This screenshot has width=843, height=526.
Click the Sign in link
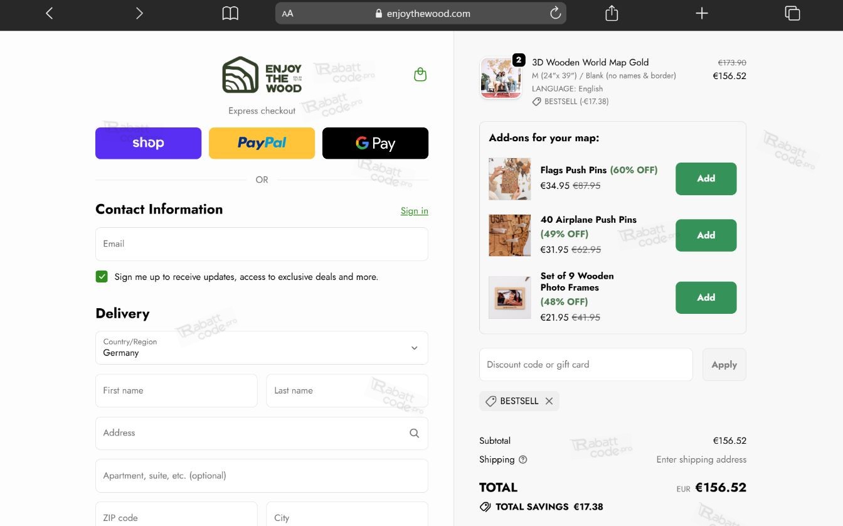coord(415,211)
